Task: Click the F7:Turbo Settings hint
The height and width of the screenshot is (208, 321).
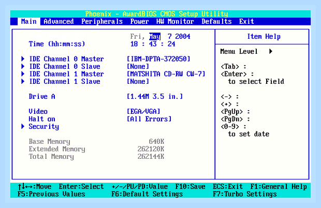Action: pyautogui.click(x=245, y=194)
